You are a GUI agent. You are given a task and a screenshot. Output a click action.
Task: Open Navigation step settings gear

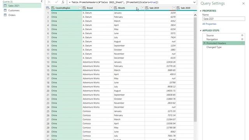point(242,39)
